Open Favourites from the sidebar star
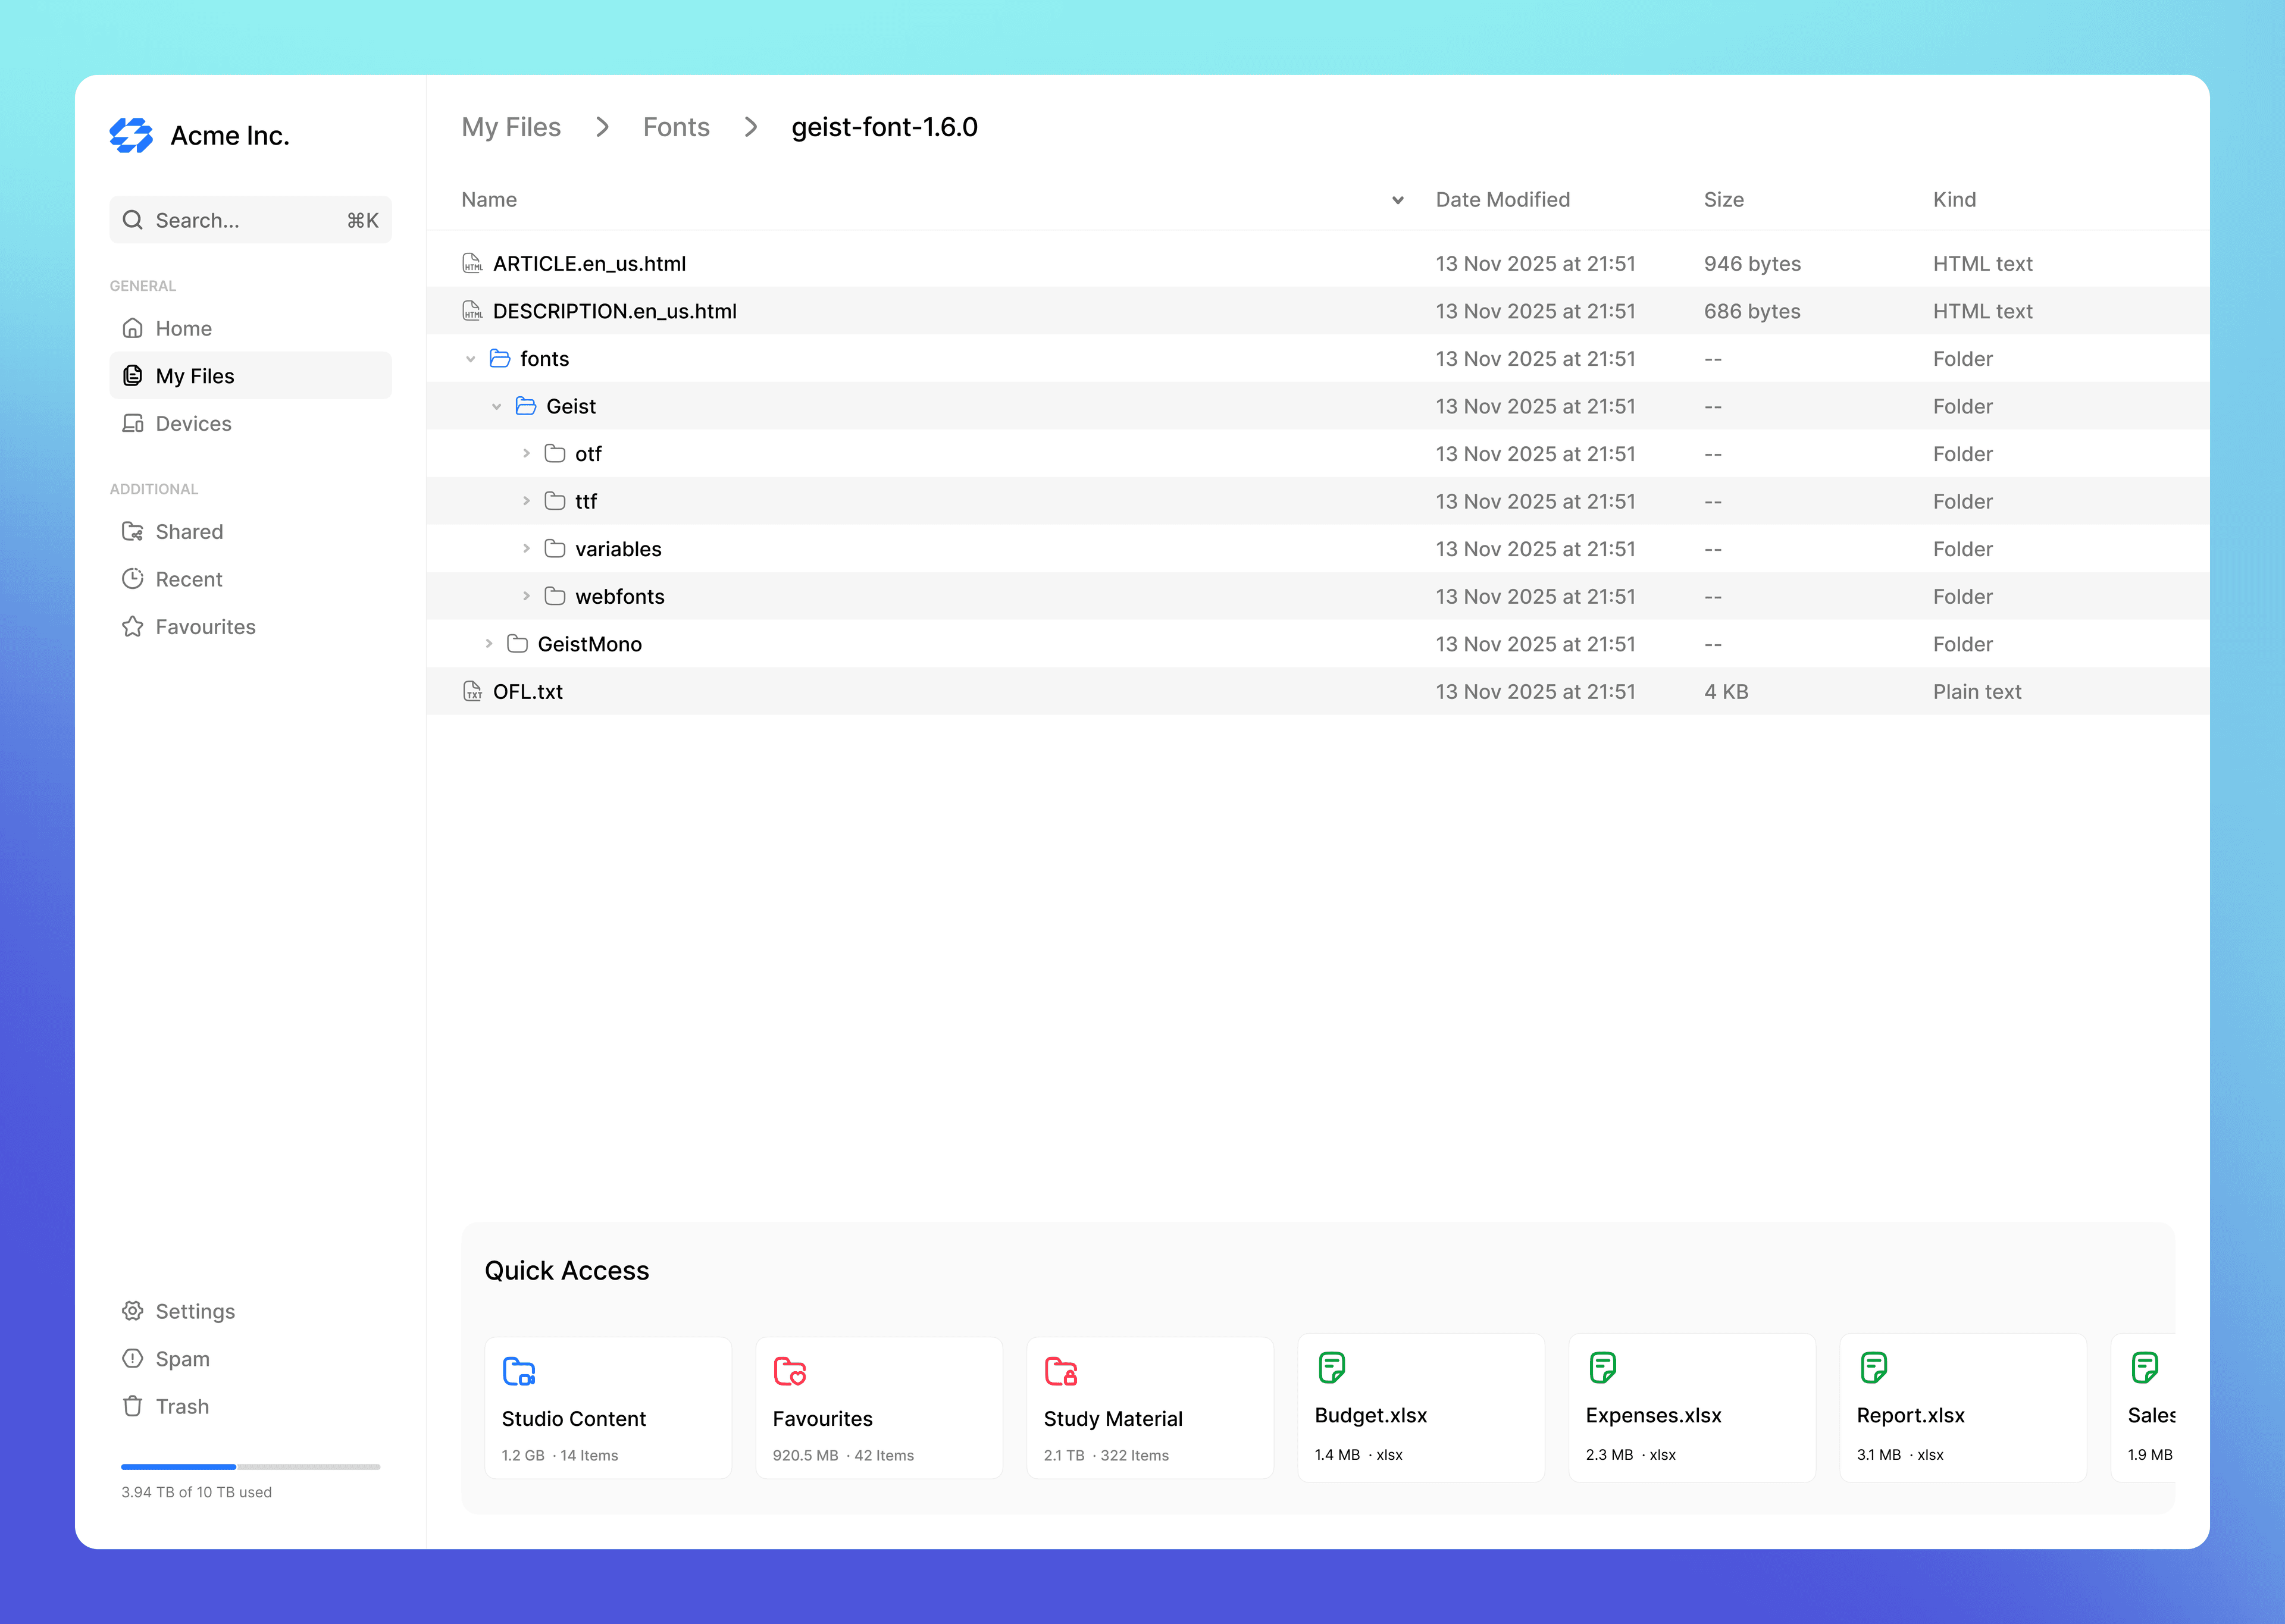 click(133, 627)
